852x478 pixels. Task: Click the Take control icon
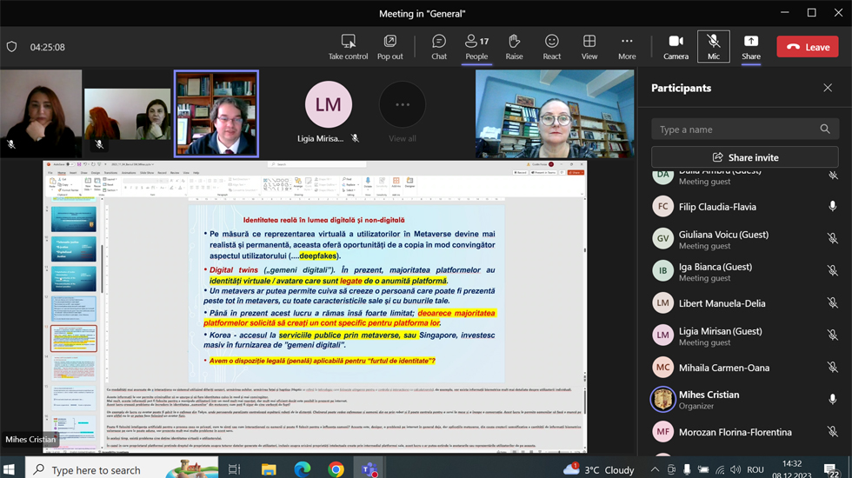348,47
